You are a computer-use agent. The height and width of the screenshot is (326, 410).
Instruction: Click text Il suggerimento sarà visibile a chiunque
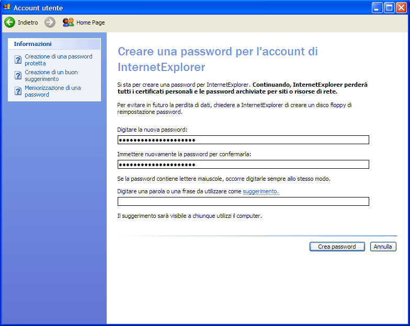click(189, 216)
